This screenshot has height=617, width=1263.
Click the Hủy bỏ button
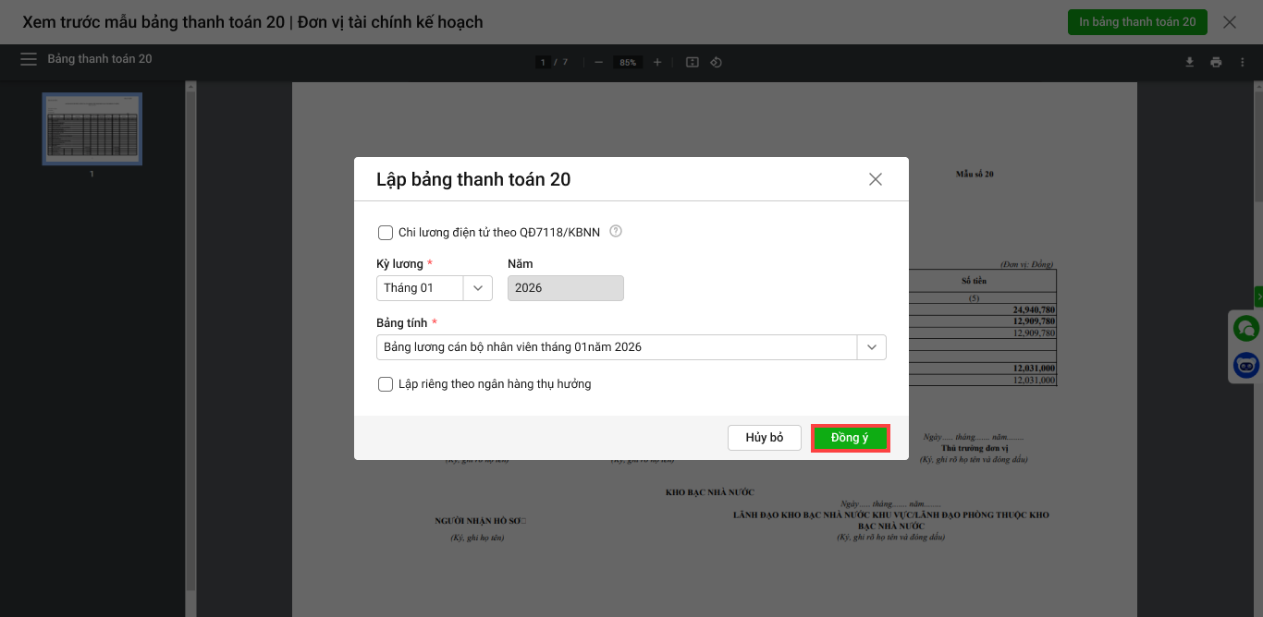point(764,438)
